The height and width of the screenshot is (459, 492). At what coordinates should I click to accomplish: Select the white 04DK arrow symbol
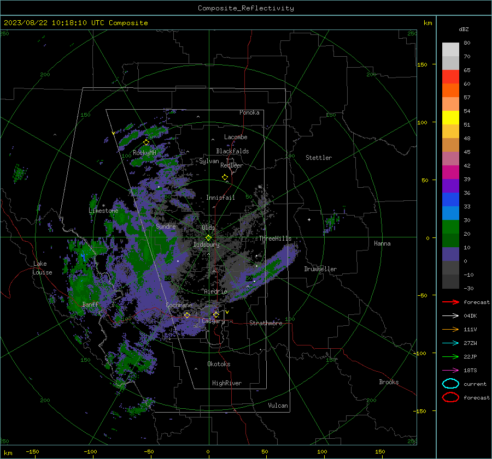pyautogui.click(x=450, y=315)
